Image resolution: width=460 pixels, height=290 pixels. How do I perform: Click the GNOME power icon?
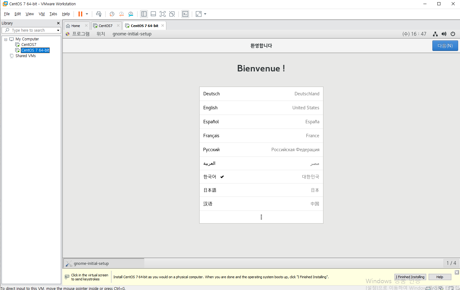(x=453, y=34)
